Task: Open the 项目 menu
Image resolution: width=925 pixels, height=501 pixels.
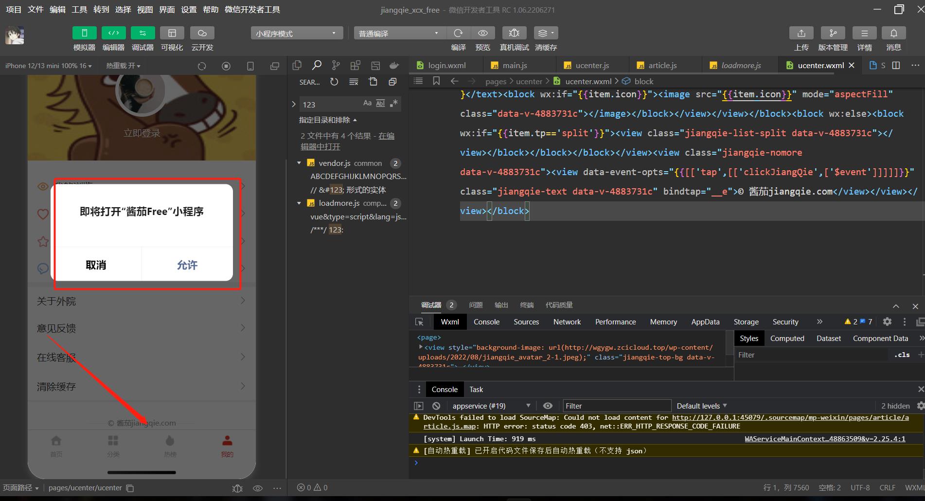Action: [x=14, y=10]
